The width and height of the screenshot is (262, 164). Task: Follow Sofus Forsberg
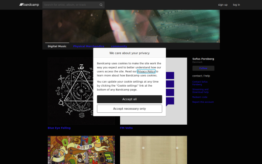coord(203,68)
